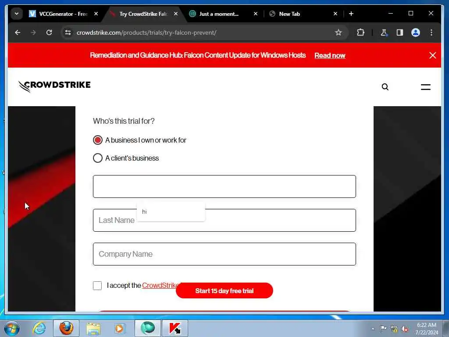This screenshot has width=449, height=337.
Task: Open site information icon in address bar
Action: pos(68,32)
